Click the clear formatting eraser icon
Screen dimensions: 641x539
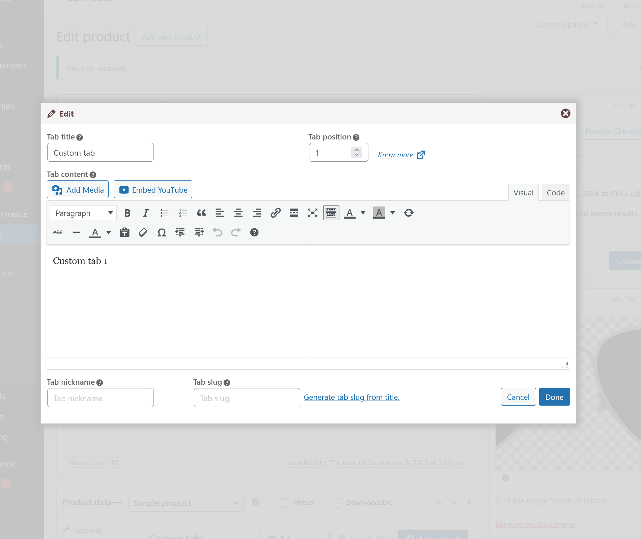click(x=143, y=232)
